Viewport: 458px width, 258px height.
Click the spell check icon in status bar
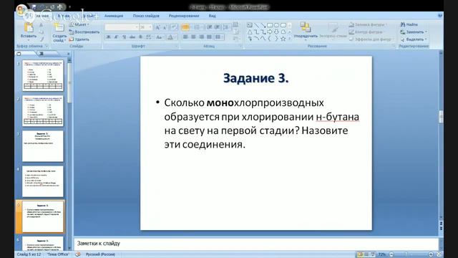pyautogui.click(x=78, y=254)
